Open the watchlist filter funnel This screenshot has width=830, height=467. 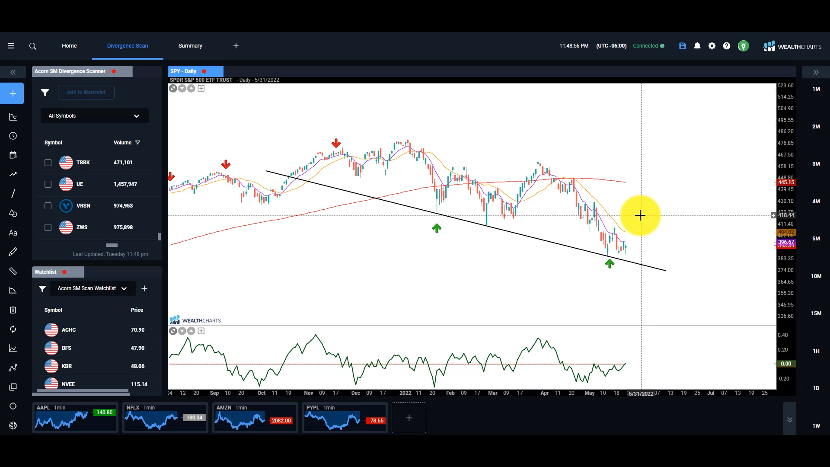point(42,289)
